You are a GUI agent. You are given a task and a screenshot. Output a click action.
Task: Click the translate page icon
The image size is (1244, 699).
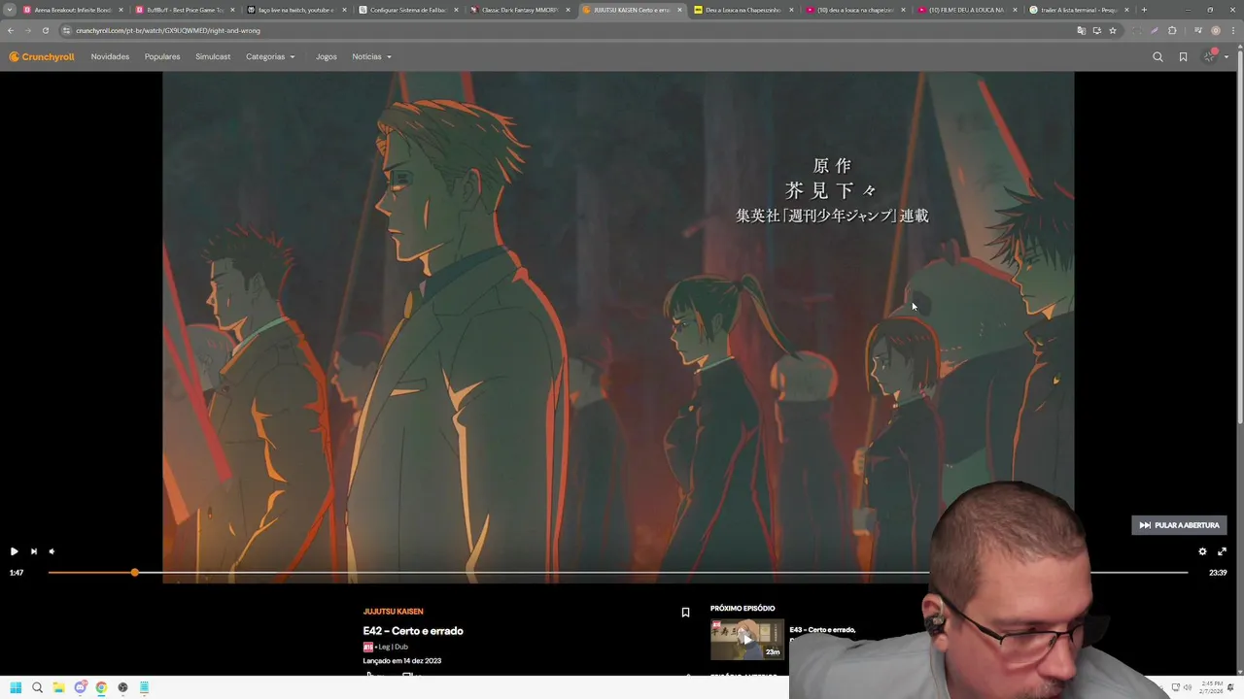[x=1081, y=30]
